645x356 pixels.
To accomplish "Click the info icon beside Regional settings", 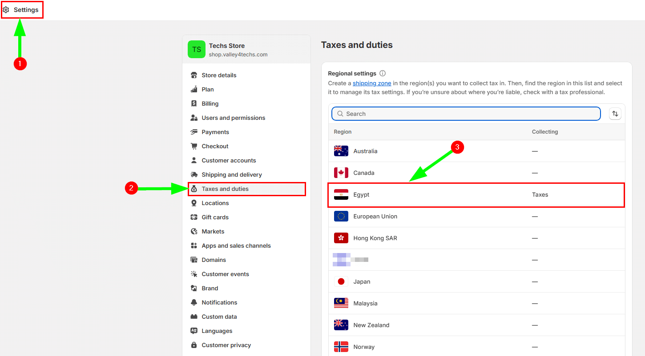I will pyautogui.click(x=383, y=74).
